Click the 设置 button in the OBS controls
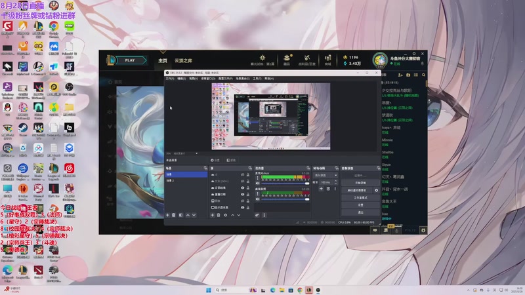Image resolution: width=525 pixels, height=295 pixels. click(360, 205)
